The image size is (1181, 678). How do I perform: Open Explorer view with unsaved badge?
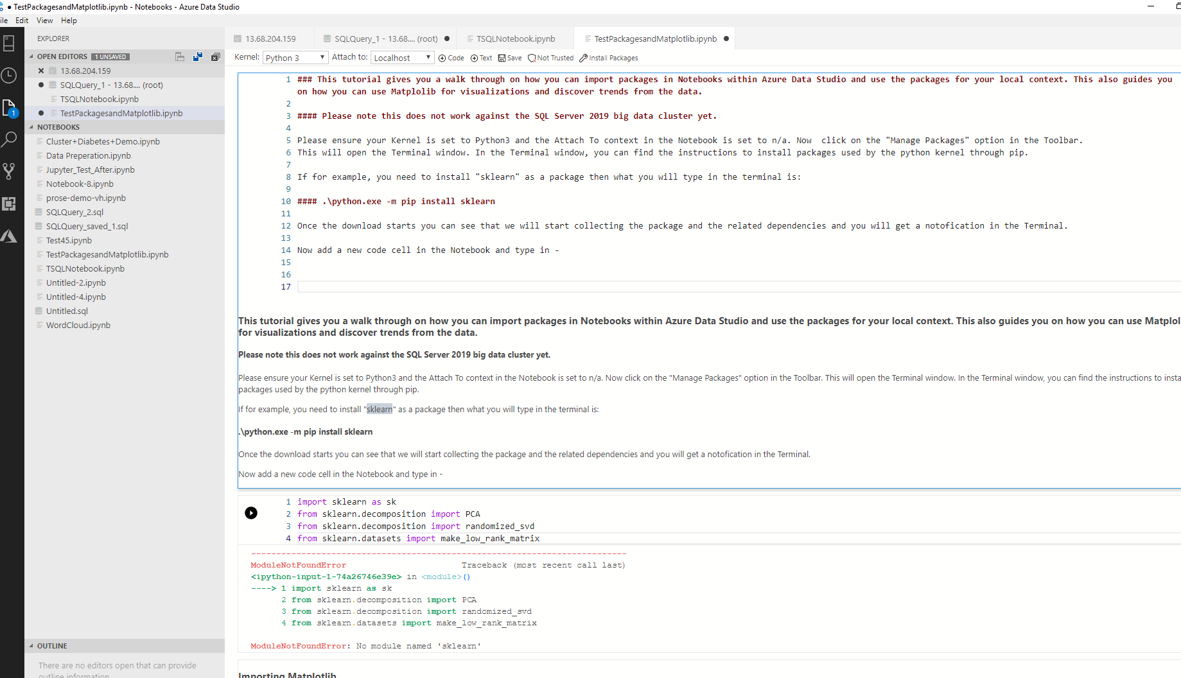point(9,108)
